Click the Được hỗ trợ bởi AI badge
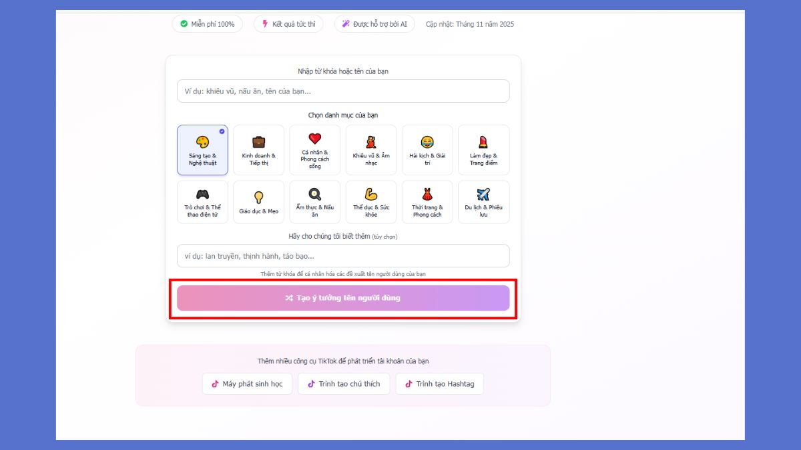The image size is (801, 450). pos(374,24)
